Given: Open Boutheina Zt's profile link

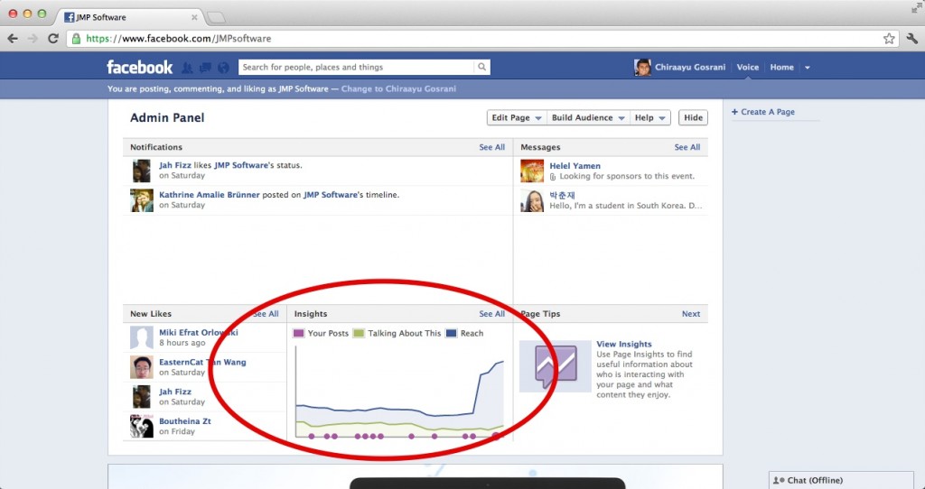Looking at the screenshot, I should coord(184,421).
